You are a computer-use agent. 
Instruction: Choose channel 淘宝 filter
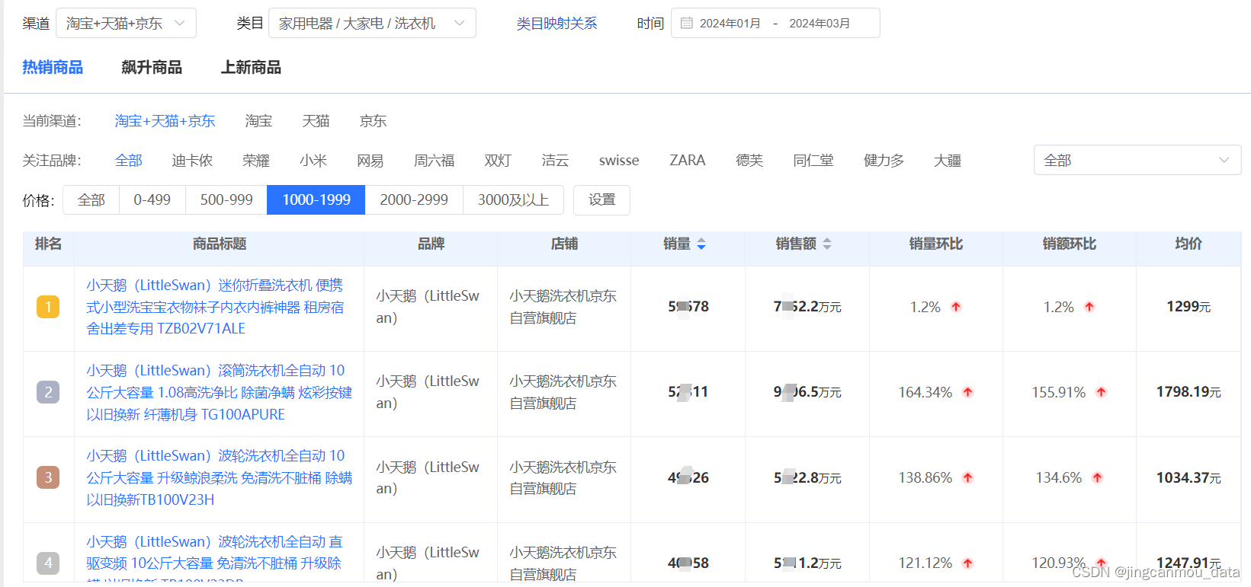coord(258,121)
